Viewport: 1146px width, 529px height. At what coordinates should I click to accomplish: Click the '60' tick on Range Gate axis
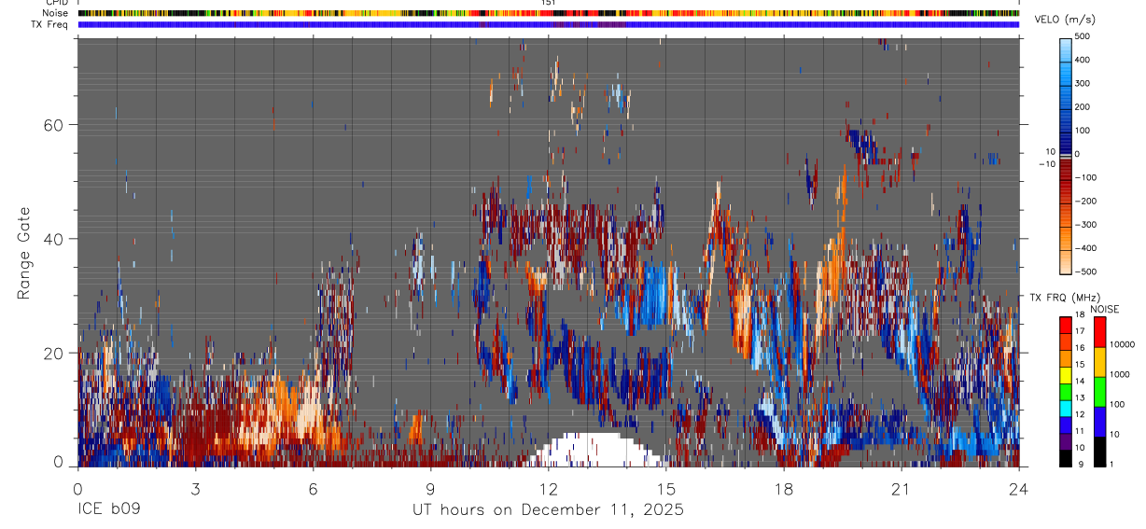[54, 124]
